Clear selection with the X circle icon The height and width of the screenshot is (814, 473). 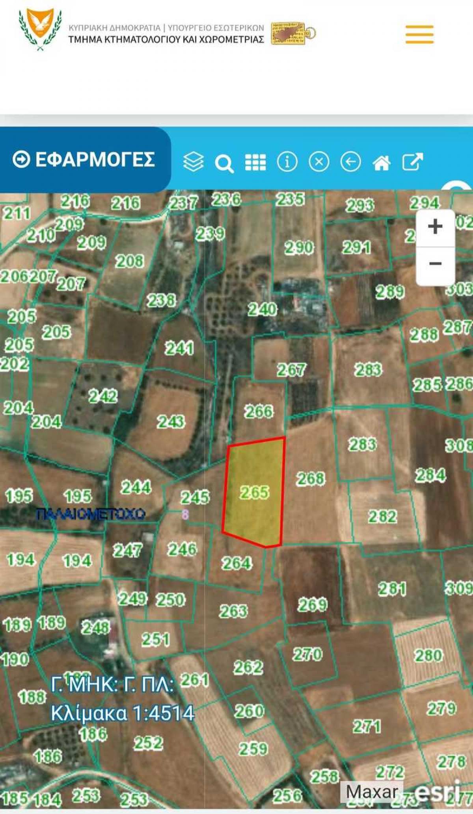[x=319, y=162]
